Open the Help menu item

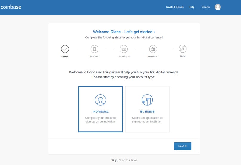click(x=191, y=7)
